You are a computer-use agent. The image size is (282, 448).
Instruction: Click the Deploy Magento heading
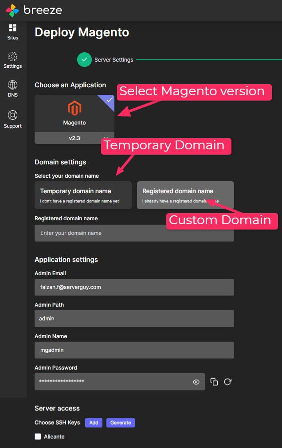point(82,32)
